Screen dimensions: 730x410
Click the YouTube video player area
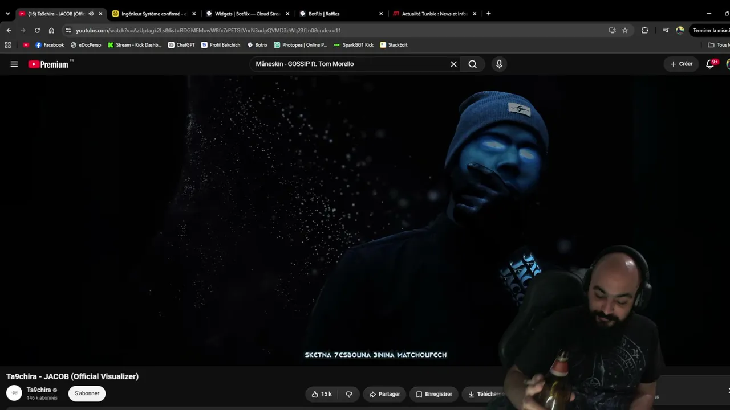pyautogui.click(x=365, y=221)
